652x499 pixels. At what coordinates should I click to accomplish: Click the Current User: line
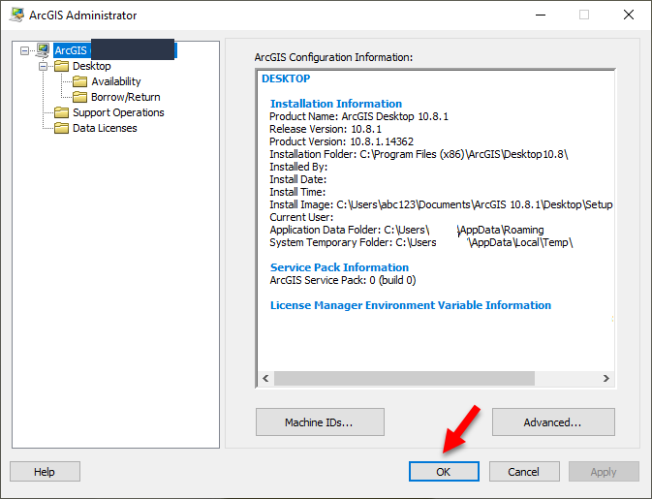(301, 217)
